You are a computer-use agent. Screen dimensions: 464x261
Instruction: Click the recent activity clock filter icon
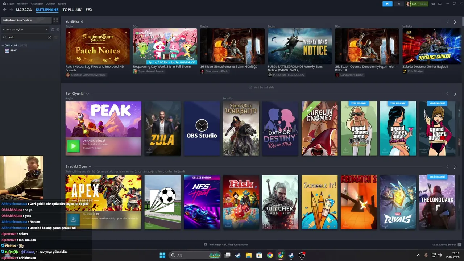coord(53,29)
